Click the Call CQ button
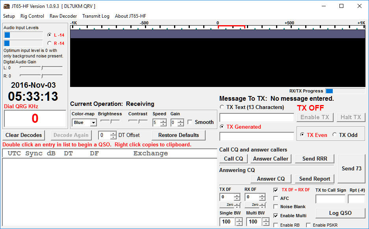 tap(234, 159)
